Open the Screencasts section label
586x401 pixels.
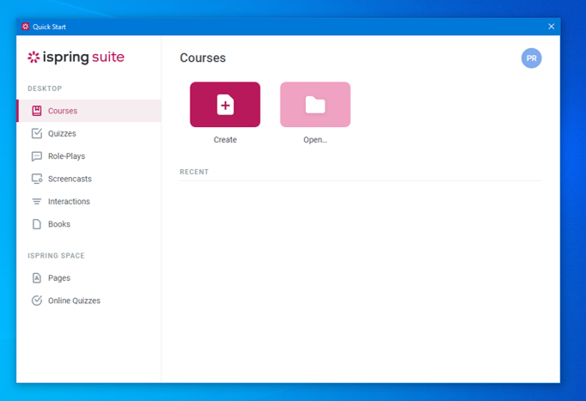point(70,179)
